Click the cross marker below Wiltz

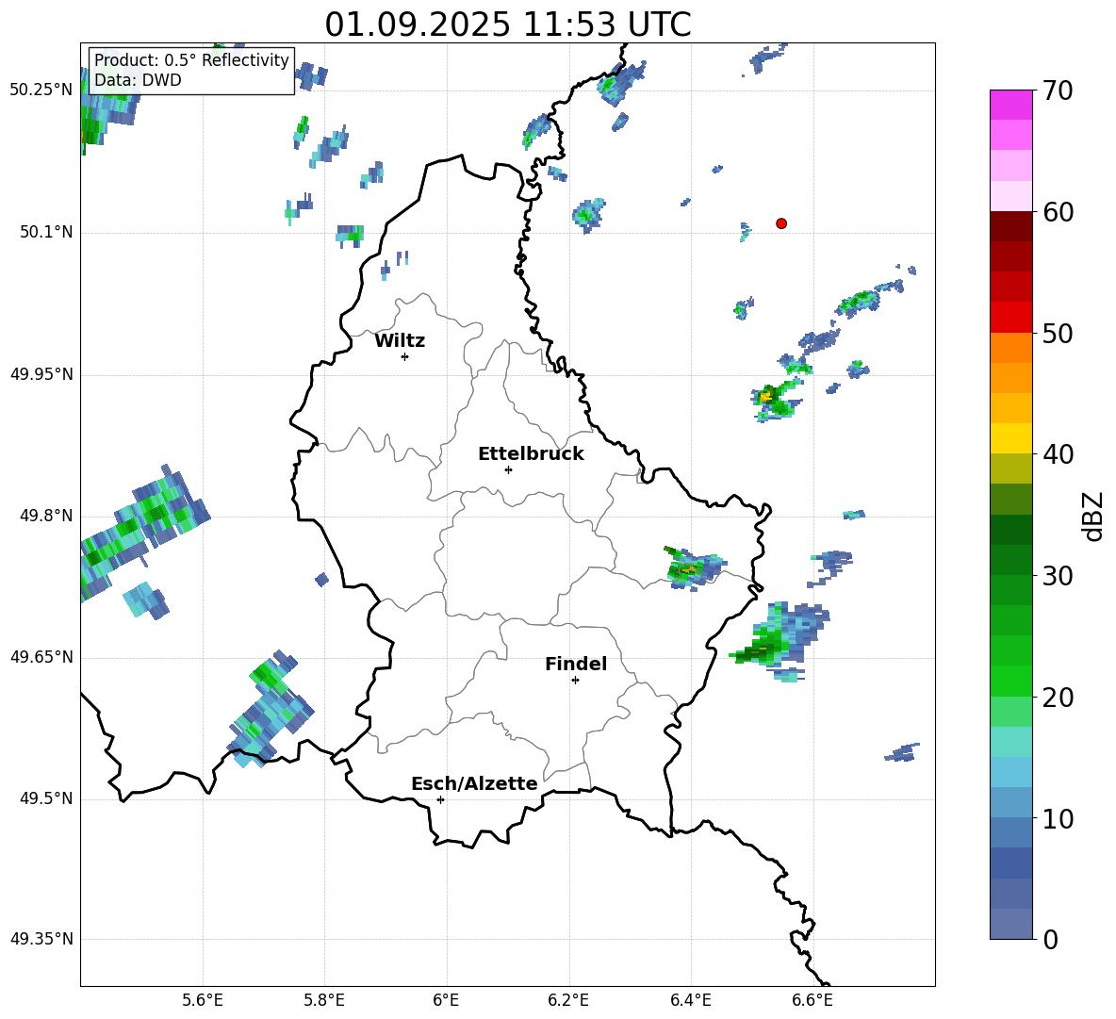pyautogui.click(x=404, y=356)
